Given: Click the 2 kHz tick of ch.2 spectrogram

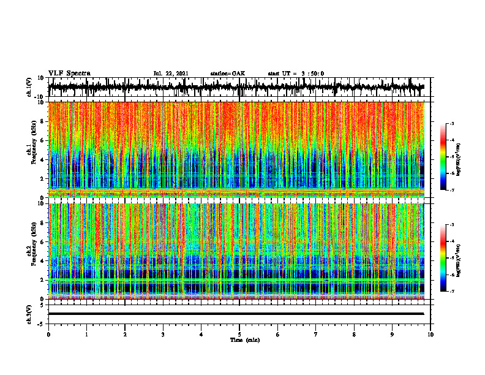Looking at the screenshot, I should click(x=43, y=280).
